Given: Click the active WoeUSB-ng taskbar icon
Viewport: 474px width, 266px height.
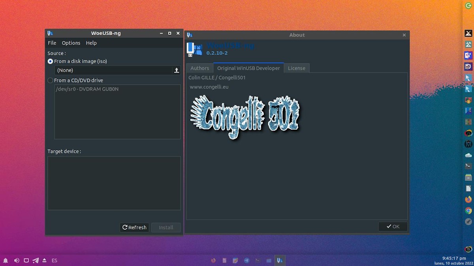Looking at the screenshot, I should 280,260.
